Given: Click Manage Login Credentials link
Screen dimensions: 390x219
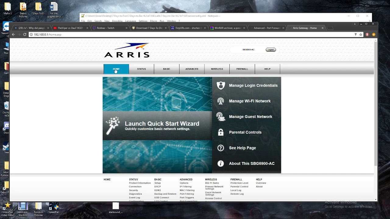Looking at the screenshot, I should click(x=253, y=85).
